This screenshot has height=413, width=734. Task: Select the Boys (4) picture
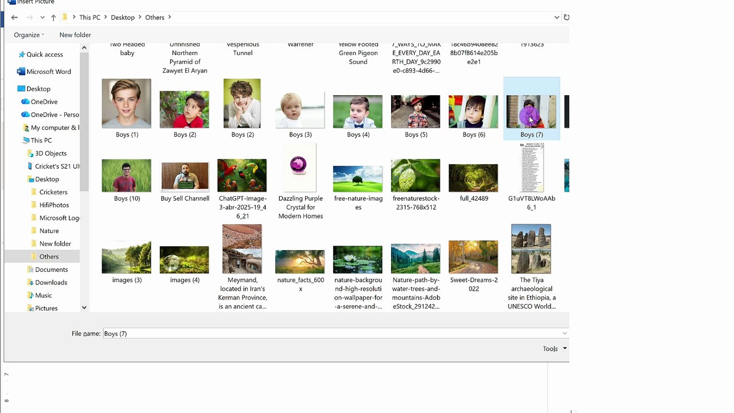tap(358, 112)
